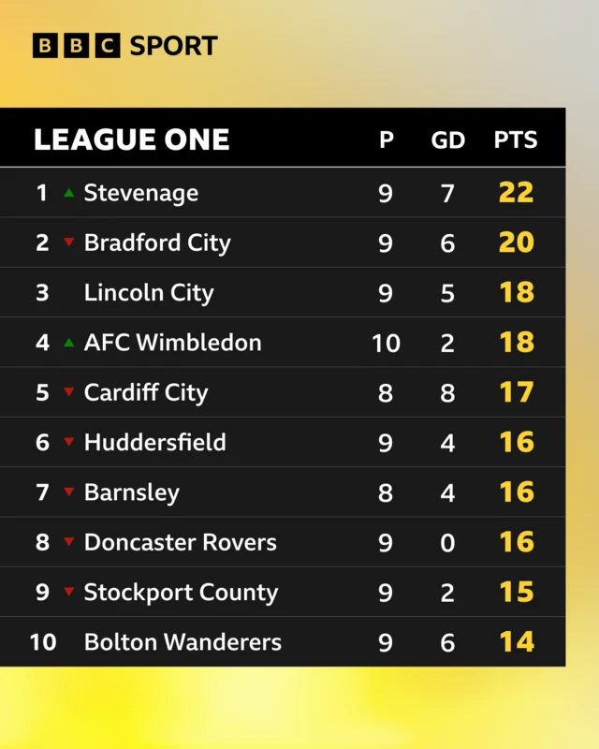The height and width of the screenshot is (749, 599).
Task: Click Stevenage's 22 points value
Action: tap(516, 193)
